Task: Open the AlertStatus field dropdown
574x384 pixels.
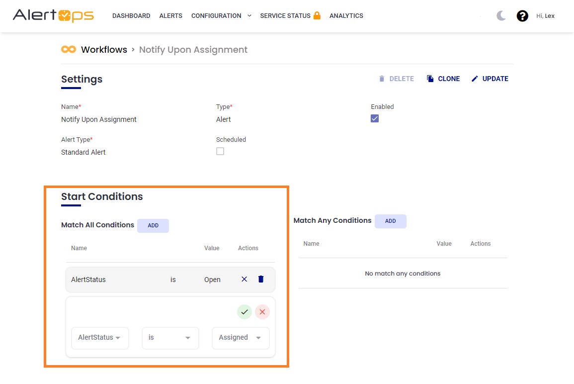Action: pyautogui.click(x=100, y=338)
